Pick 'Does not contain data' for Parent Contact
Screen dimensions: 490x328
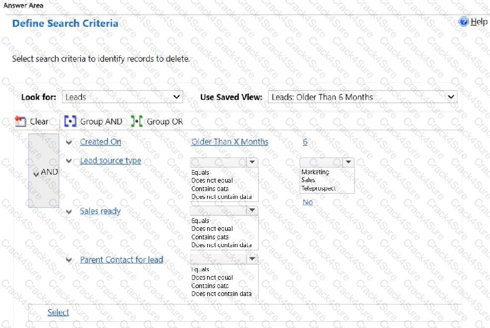click(221, 294)
